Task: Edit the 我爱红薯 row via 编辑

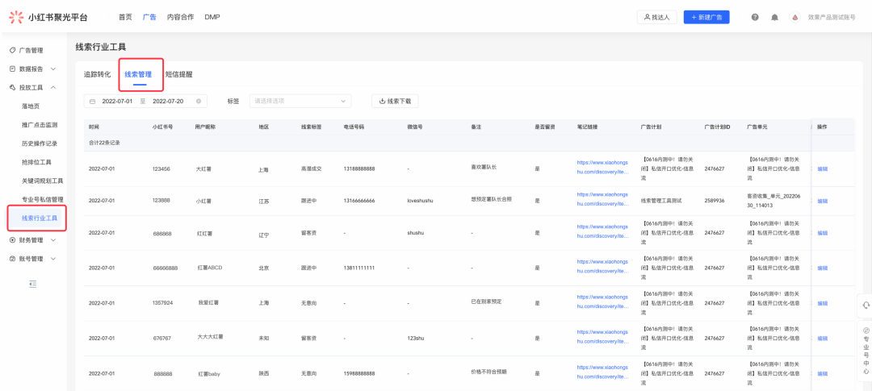Action: coord(823,303)
